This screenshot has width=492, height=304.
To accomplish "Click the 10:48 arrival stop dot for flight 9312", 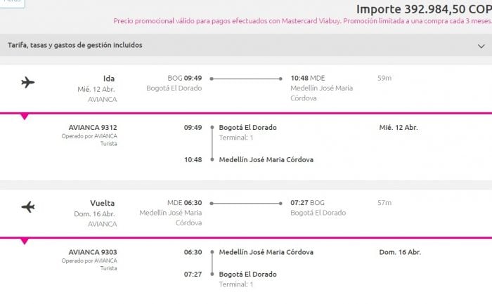I will [212, 159].
